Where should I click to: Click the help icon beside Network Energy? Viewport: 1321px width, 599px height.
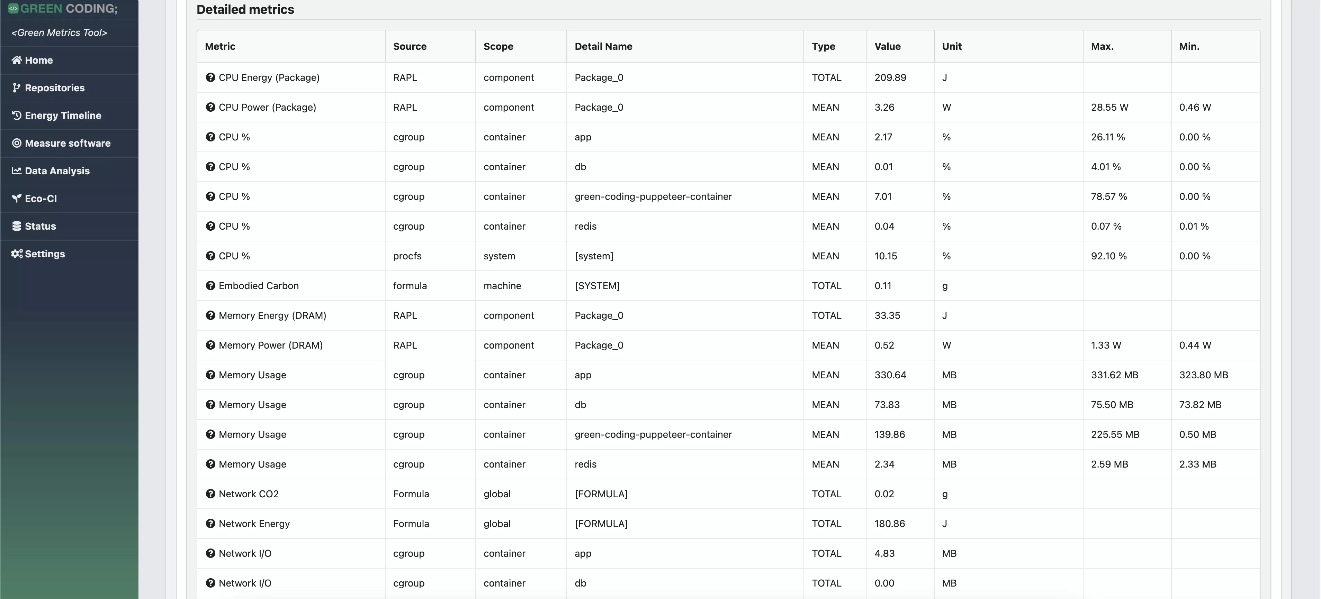coord(210,523)
